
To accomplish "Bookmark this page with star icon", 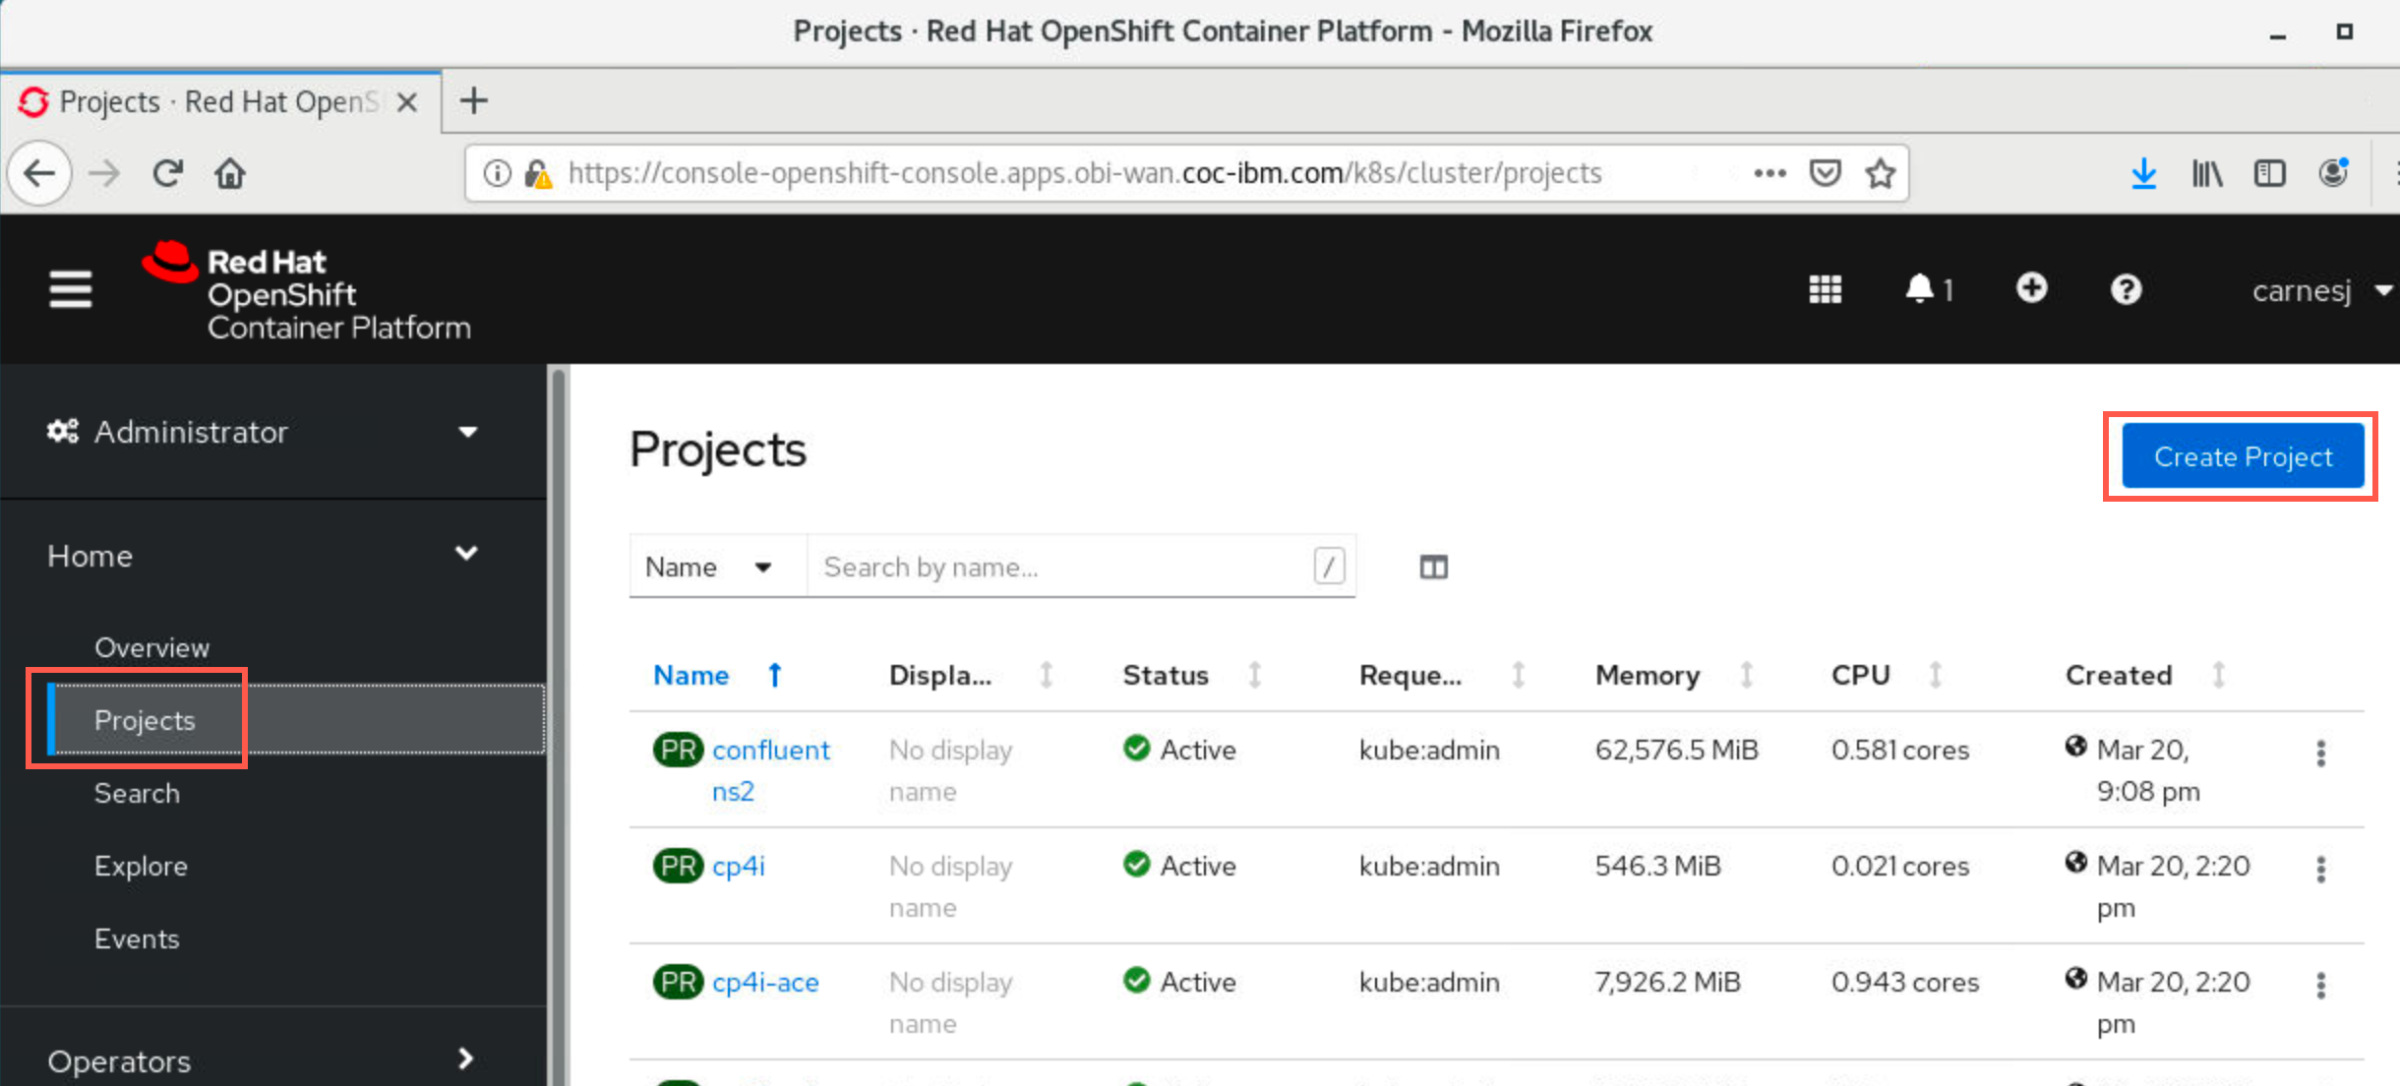I will click(x=1880, y=173).
